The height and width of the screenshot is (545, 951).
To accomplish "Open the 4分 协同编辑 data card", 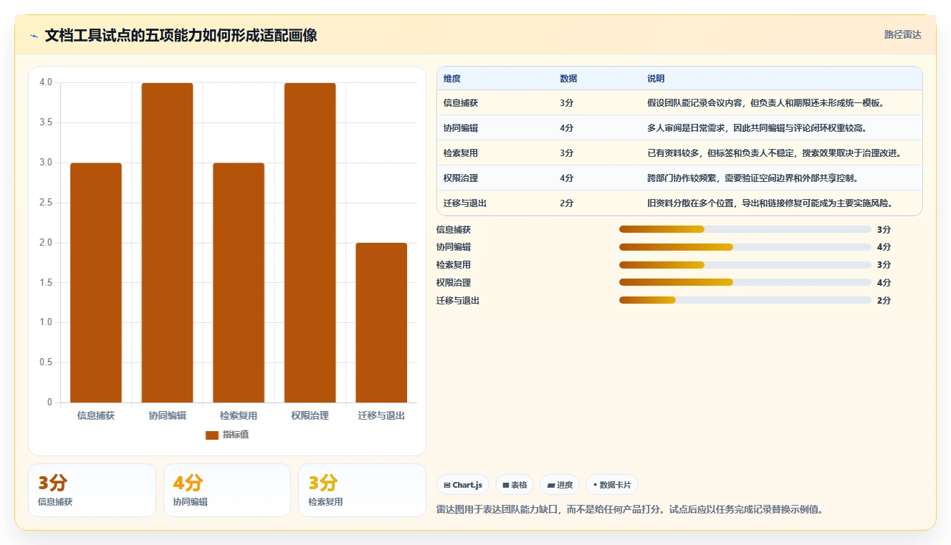I will click(227, 490).
